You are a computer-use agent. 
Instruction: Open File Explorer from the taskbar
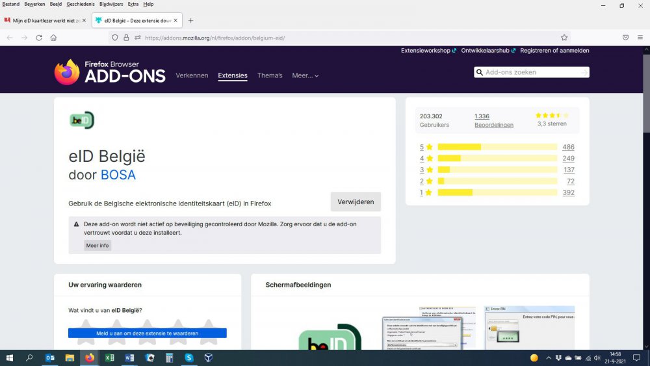click(70, 358)
